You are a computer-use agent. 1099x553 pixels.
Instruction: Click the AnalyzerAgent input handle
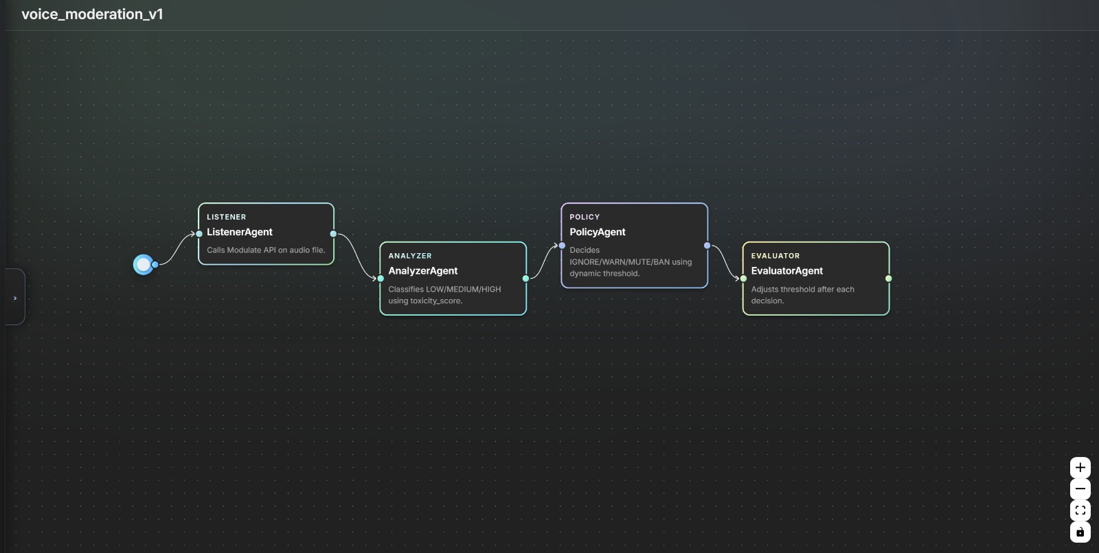[381, 279]
